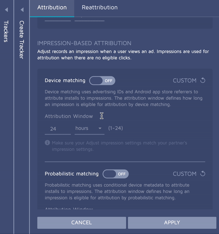219x234 pixels.
Task: Enable the Probabilistic matching switch
Action: click(x=116, y=174)
